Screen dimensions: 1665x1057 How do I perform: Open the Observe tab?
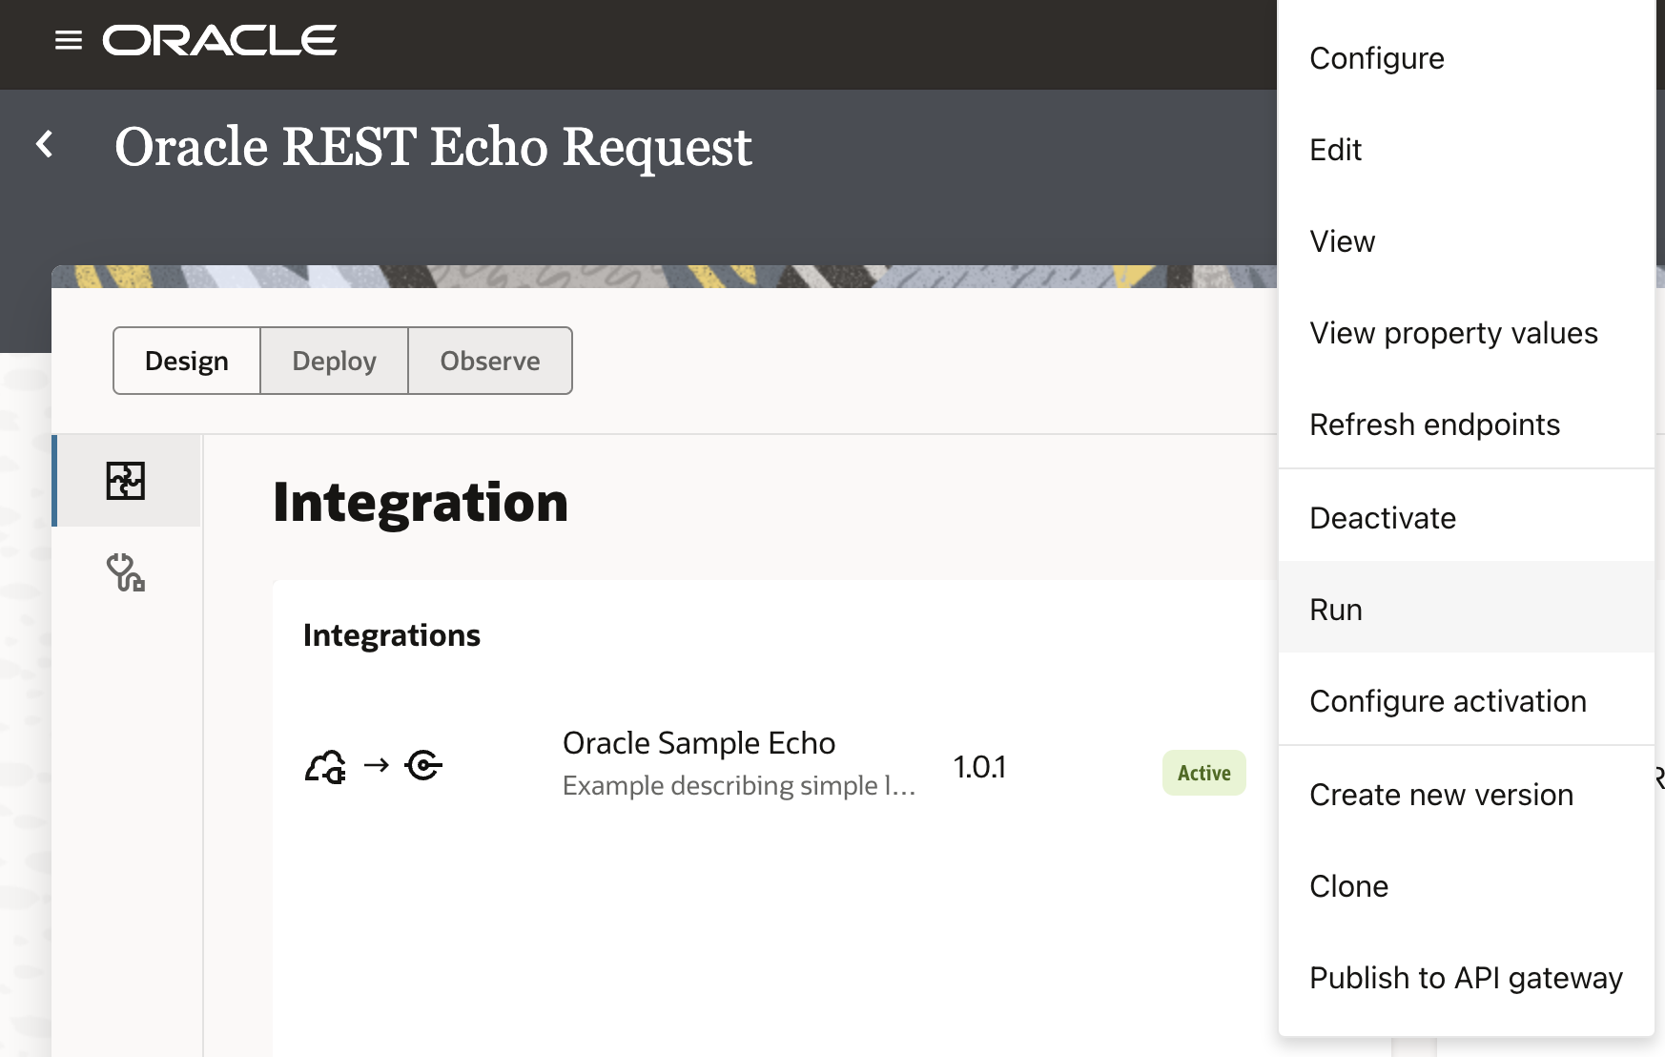(489, 361)
